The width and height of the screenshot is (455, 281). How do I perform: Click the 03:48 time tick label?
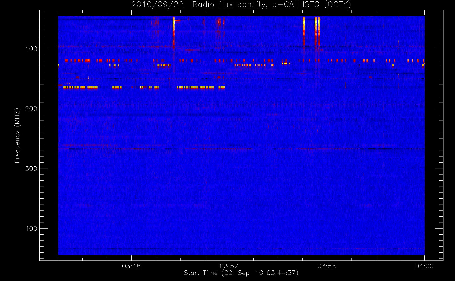pyautogui.click(x=131, y=266)
